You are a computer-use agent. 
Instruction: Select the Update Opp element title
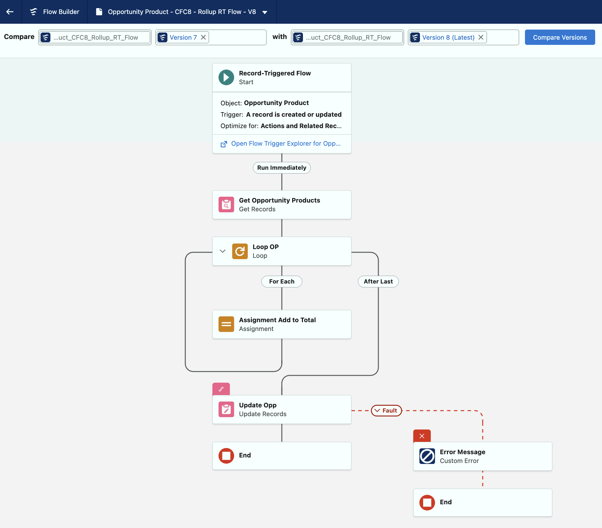(x=258, y=405)
